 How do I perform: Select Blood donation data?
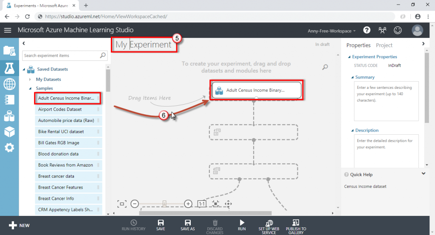68,154
